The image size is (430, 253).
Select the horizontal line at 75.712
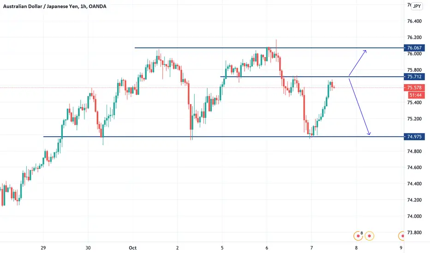tap(312, 76)
